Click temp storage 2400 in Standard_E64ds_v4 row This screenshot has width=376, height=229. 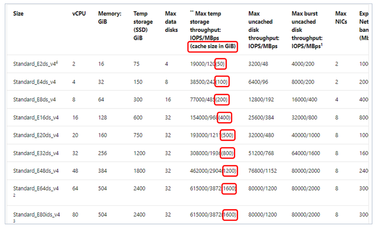tap(139, 188)
